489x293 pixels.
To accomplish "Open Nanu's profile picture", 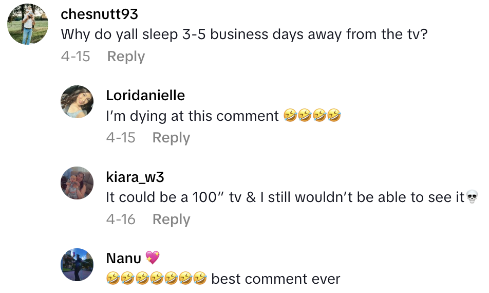I will point(77,264).
